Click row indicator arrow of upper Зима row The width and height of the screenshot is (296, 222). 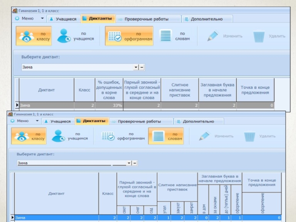click(x=17, y=105)
